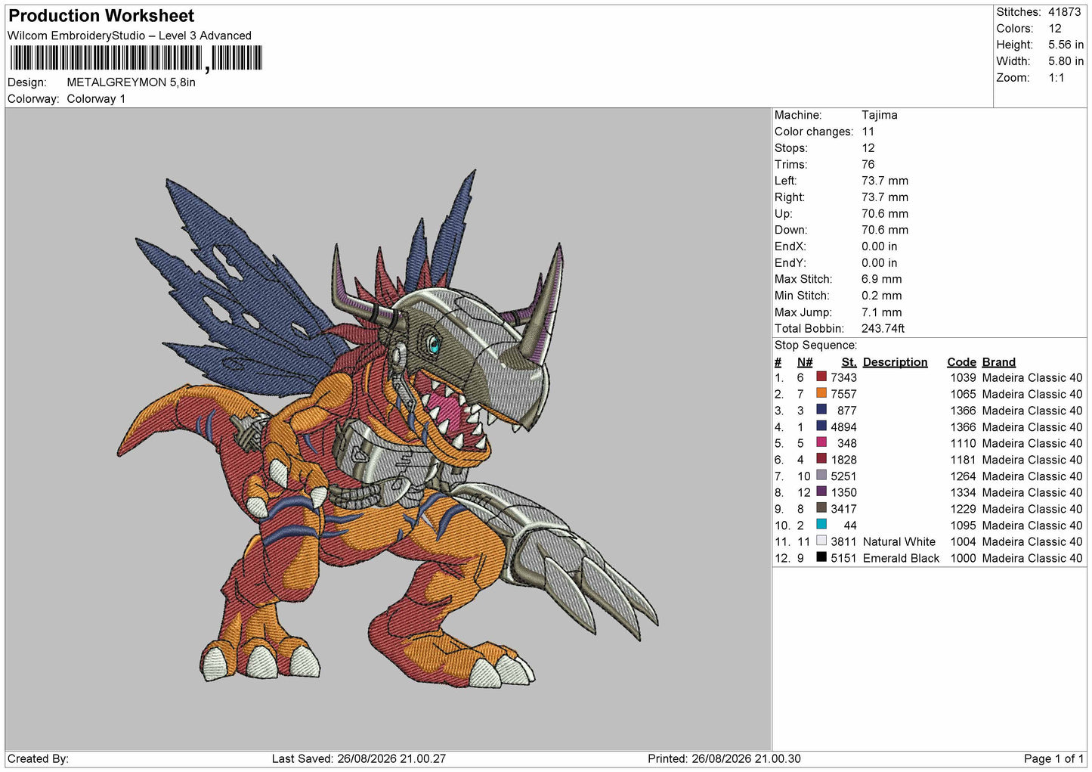
Task: Click the 'Brand' column header
Action: click(x=999, y=362)
